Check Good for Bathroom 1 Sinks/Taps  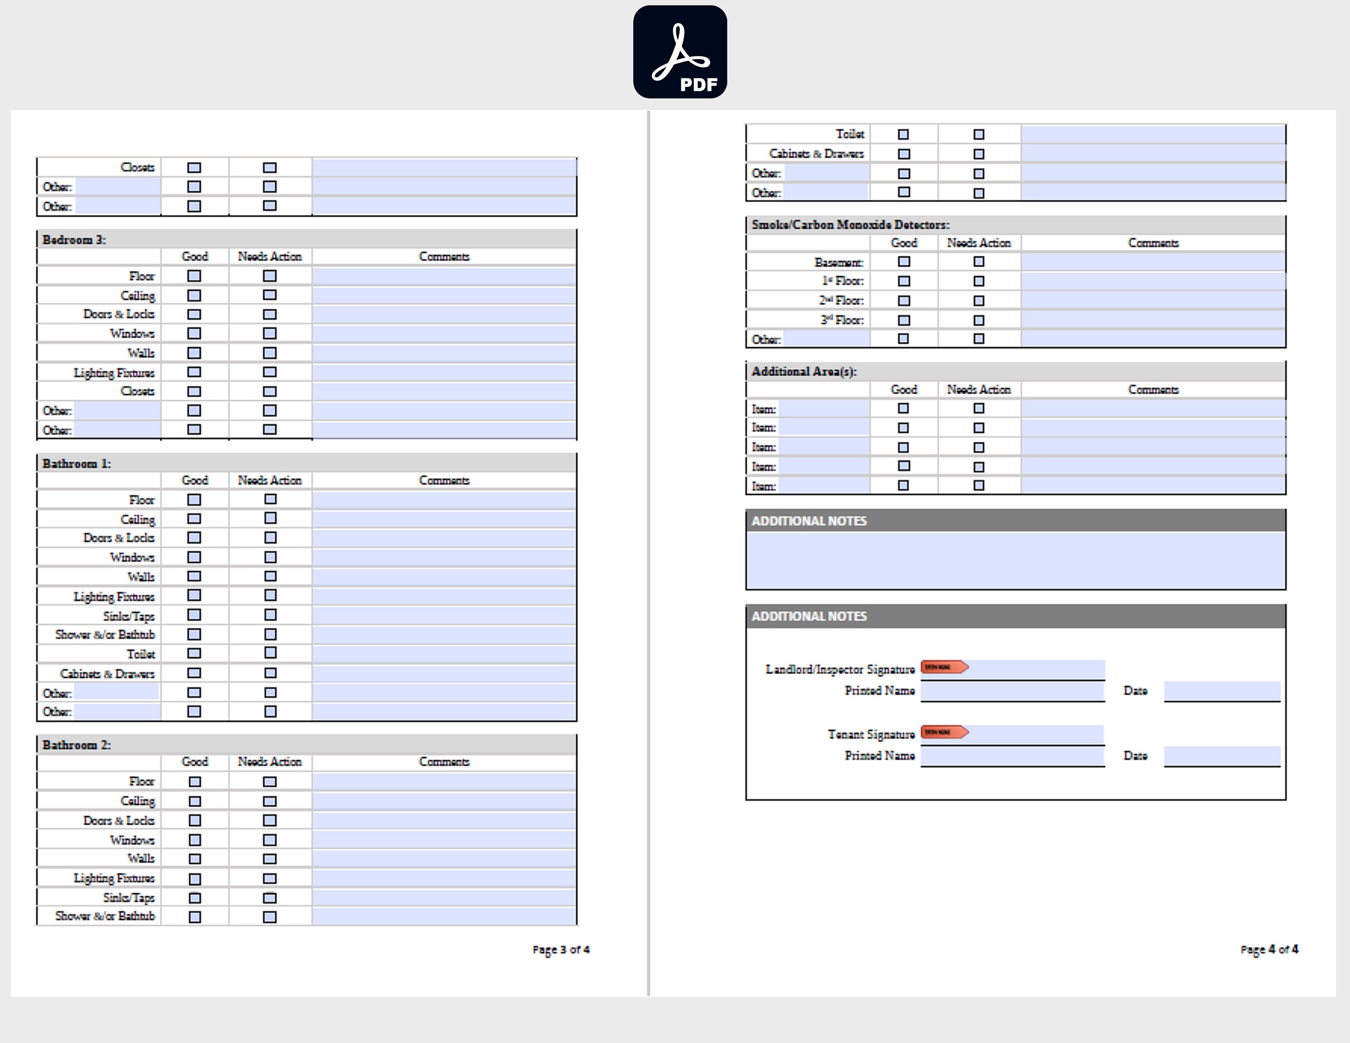pyautogui.click(x=194, y=615)
